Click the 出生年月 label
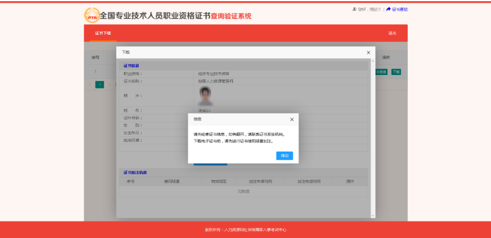Image resolution: width=491 pixels, height=238 pixels. coord(133,133)
